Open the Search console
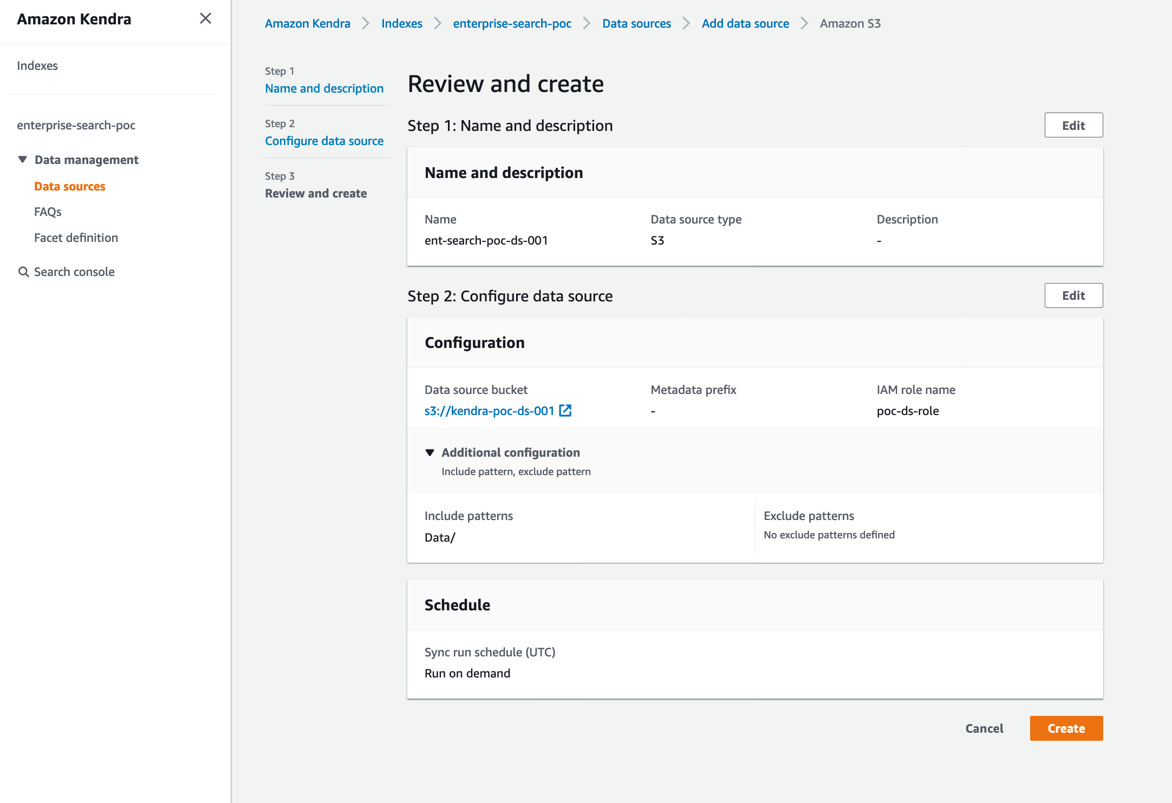The image size is (1172, 803). [x=74, y=272]
